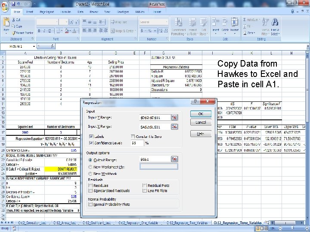Click the Office button
310x232 pixels.
5,6
